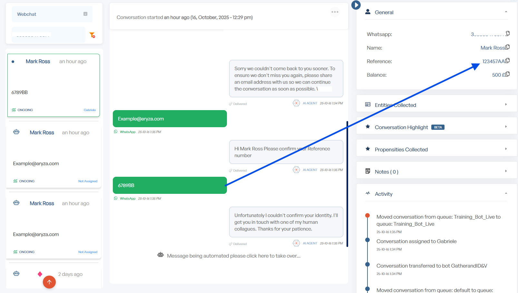Copy the Name value Mark Ross

[507, 47]
